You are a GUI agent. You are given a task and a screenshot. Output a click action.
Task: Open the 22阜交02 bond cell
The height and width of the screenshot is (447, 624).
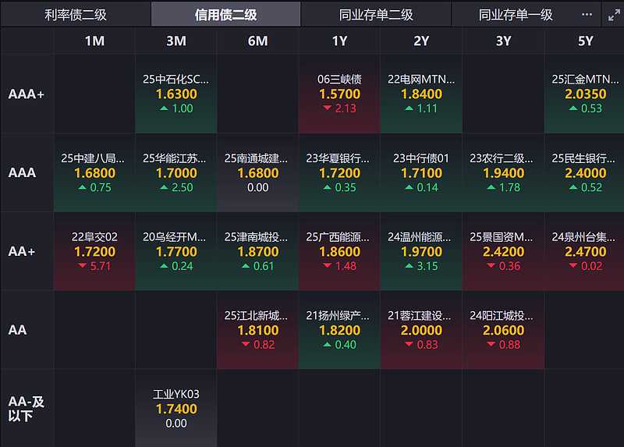coord(94,251)
